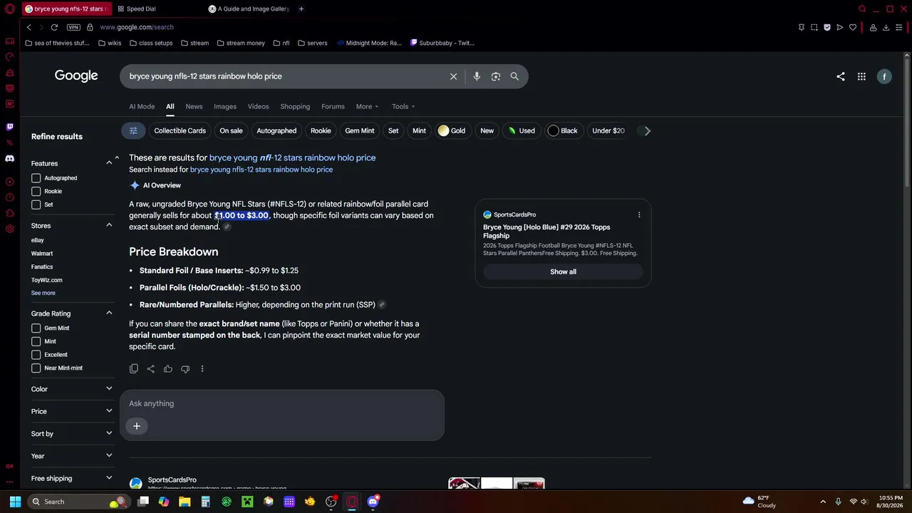Open SportsCardsPro card options menu
The image size is (912, 513).
pos(639,214)
